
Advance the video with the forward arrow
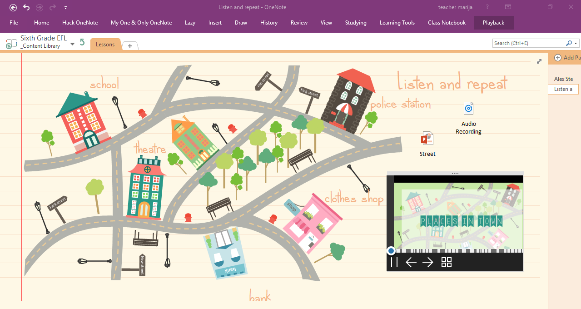pyautogui.click(x=427, y=262)
